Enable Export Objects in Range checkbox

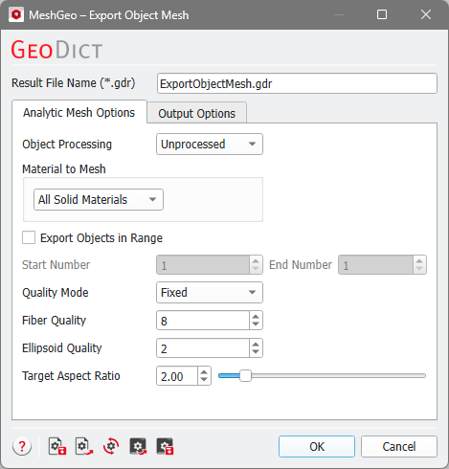point(29,238)
